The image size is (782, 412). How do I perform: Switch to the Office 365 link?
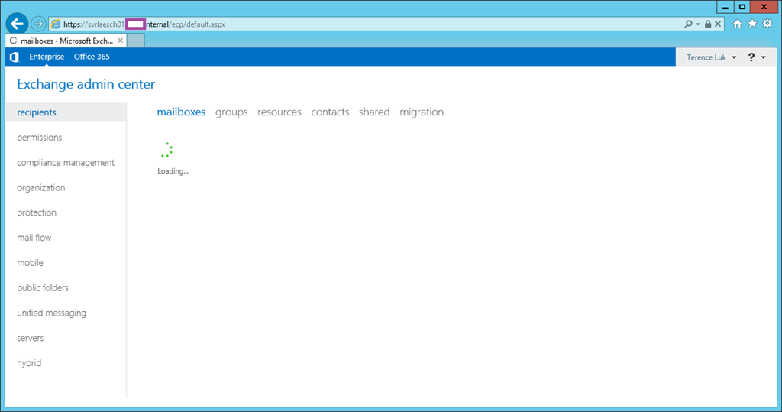pyautogui.click(x=92, y=57)
